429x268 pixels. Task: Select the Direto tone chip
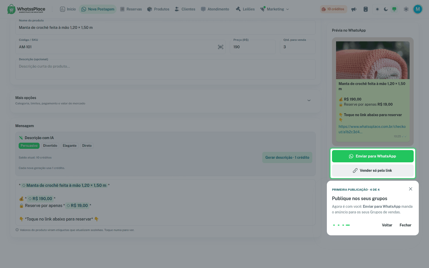coord(87,146)
